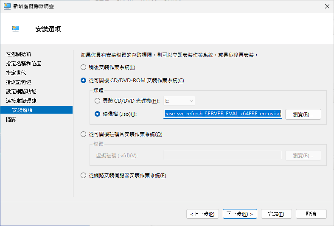Click the 上一步 button
The width and height of the screenshot is (334, 226).
point(202,214)
